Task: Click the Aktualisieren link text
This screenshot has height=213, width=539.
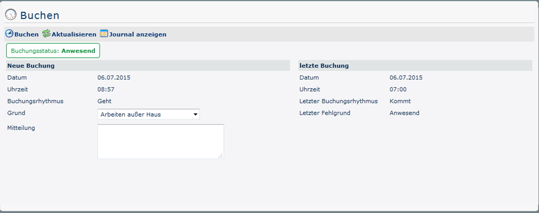Action: 74,34
